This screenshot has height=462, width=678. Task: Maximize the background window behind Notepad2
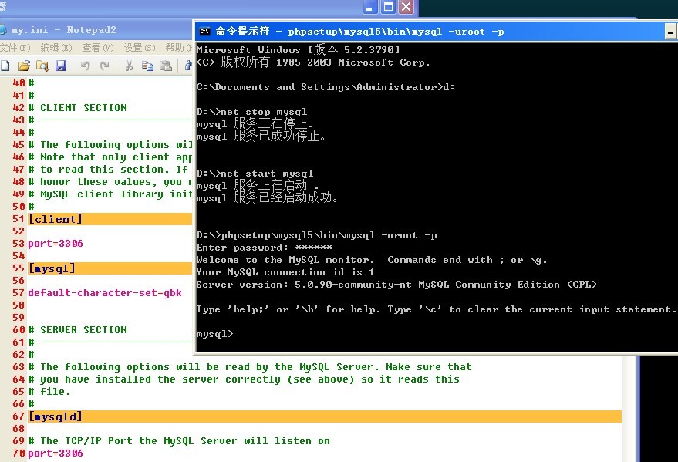coord(388,7)
